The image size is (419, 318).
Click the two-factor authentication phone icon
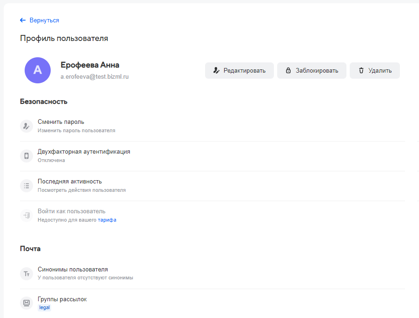tap(27, 156)
